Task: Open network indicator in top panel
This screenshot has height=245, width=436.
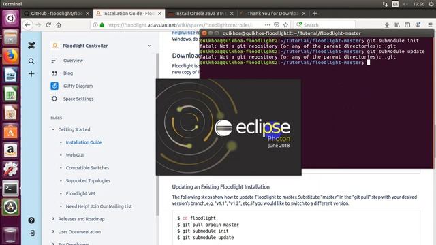Action: [x=385, y=4]
